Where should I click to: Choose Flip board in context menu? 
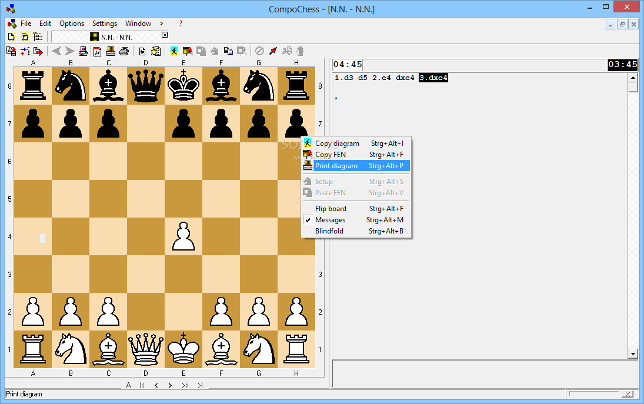coord(356,209)
